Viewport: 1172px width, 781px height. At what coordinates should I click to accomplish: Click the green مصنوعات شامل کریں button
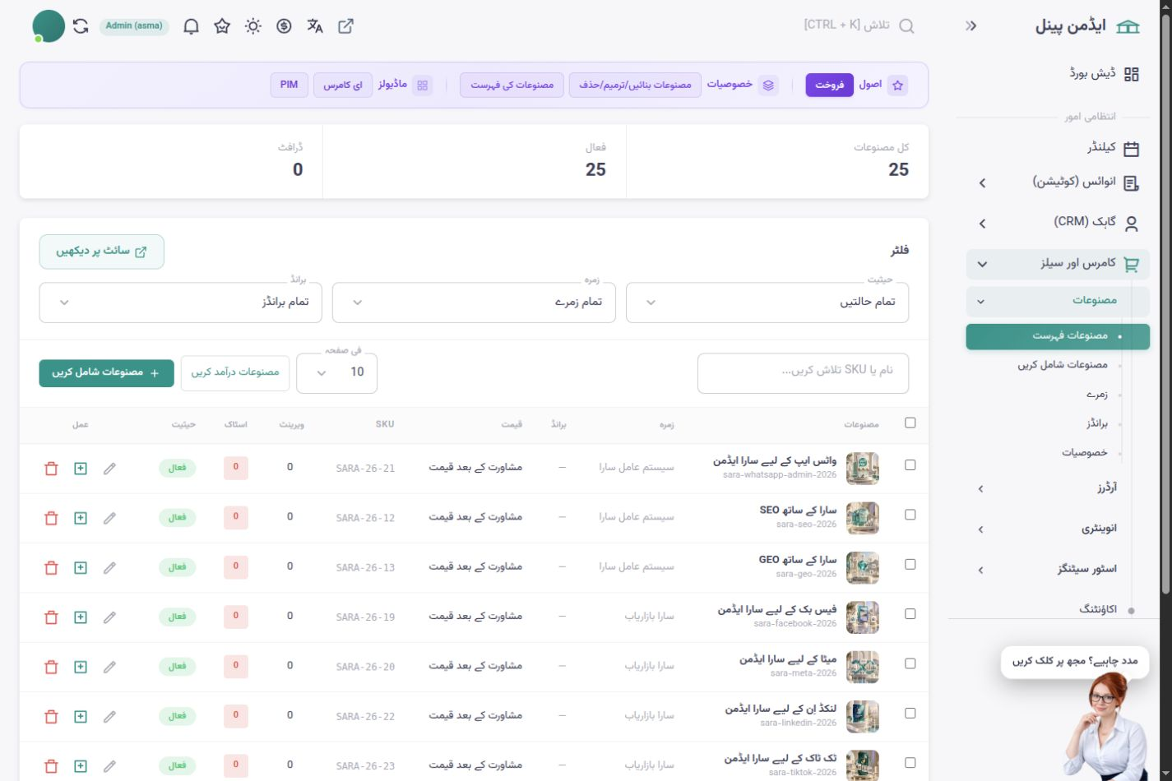coord(107,373)
